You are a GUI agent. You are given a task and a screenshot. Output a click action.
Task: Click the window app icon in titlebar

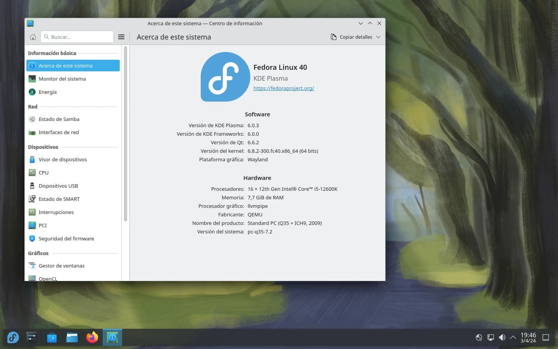(30, 23)
